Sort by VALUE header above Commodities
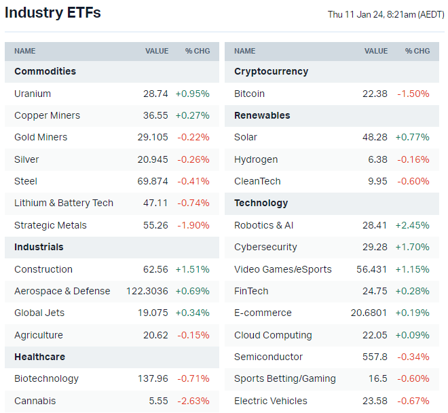This screenshot has height=413, width=448. [x=157, y=51]
